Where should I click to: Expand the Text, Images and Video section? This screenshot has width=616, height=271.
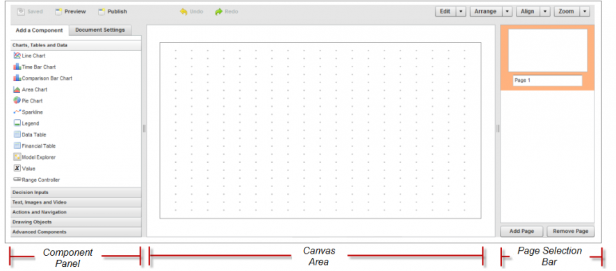76,202
